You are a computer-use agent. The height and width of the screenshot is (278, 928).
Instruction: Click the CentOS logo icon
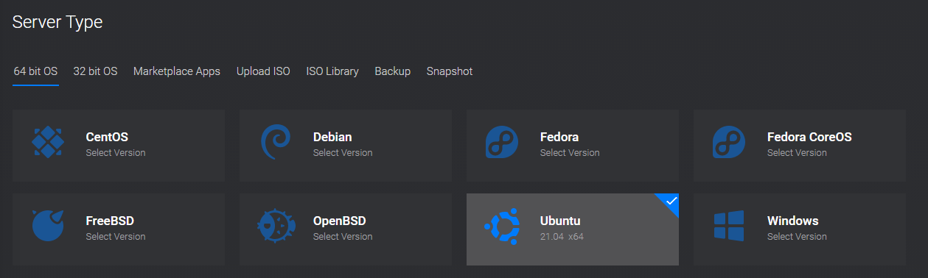48,142
